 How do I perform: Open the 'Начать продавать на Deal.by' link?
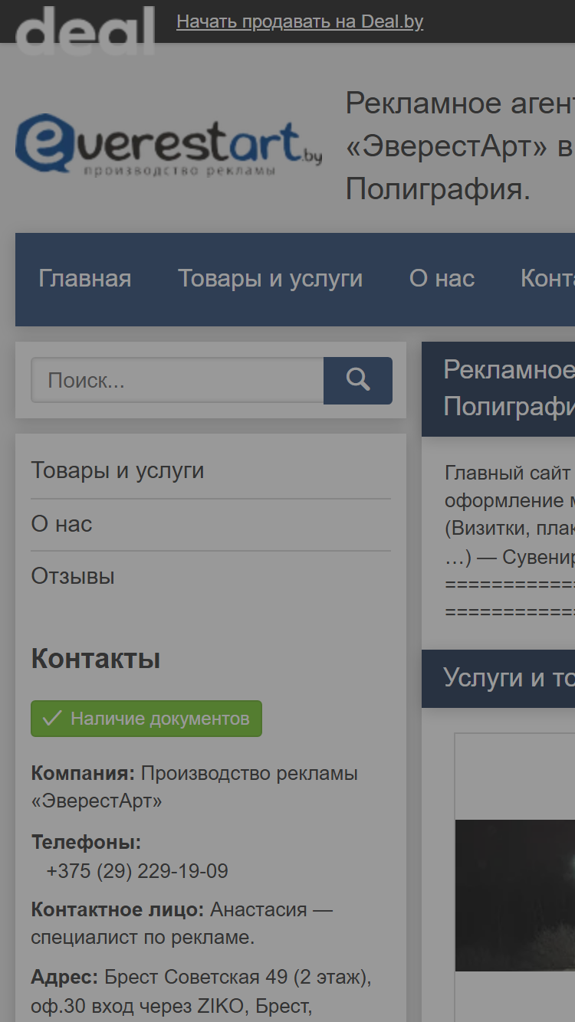point(300,21)
